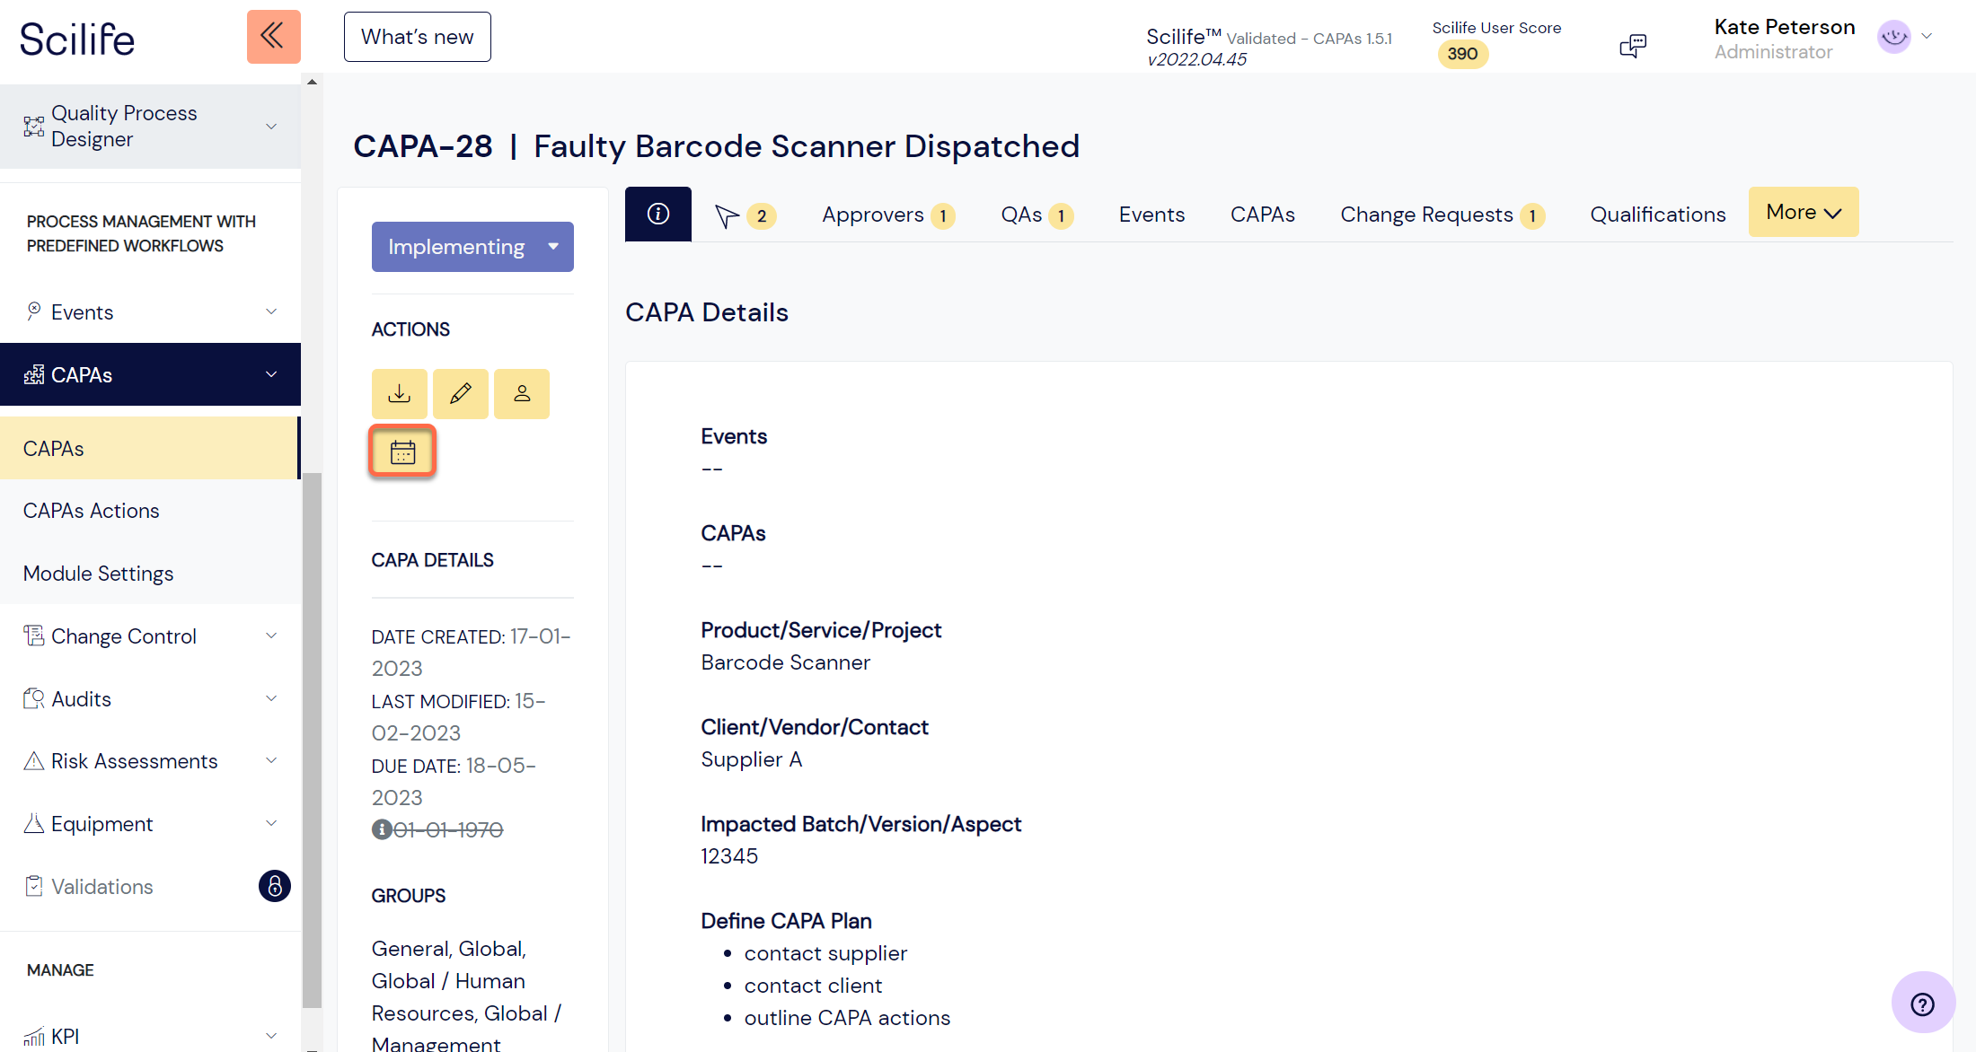Open the chat messages icon in header

click(1632, 45)
